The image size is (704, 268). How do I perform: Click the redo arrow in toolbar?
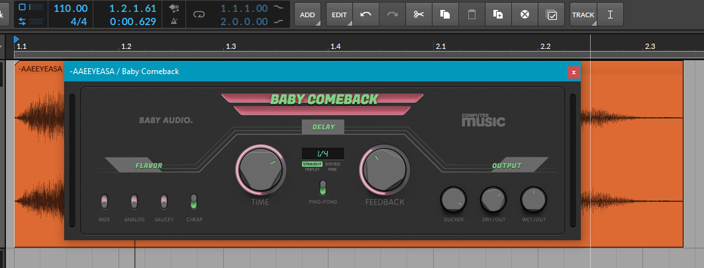pos(393,15)
